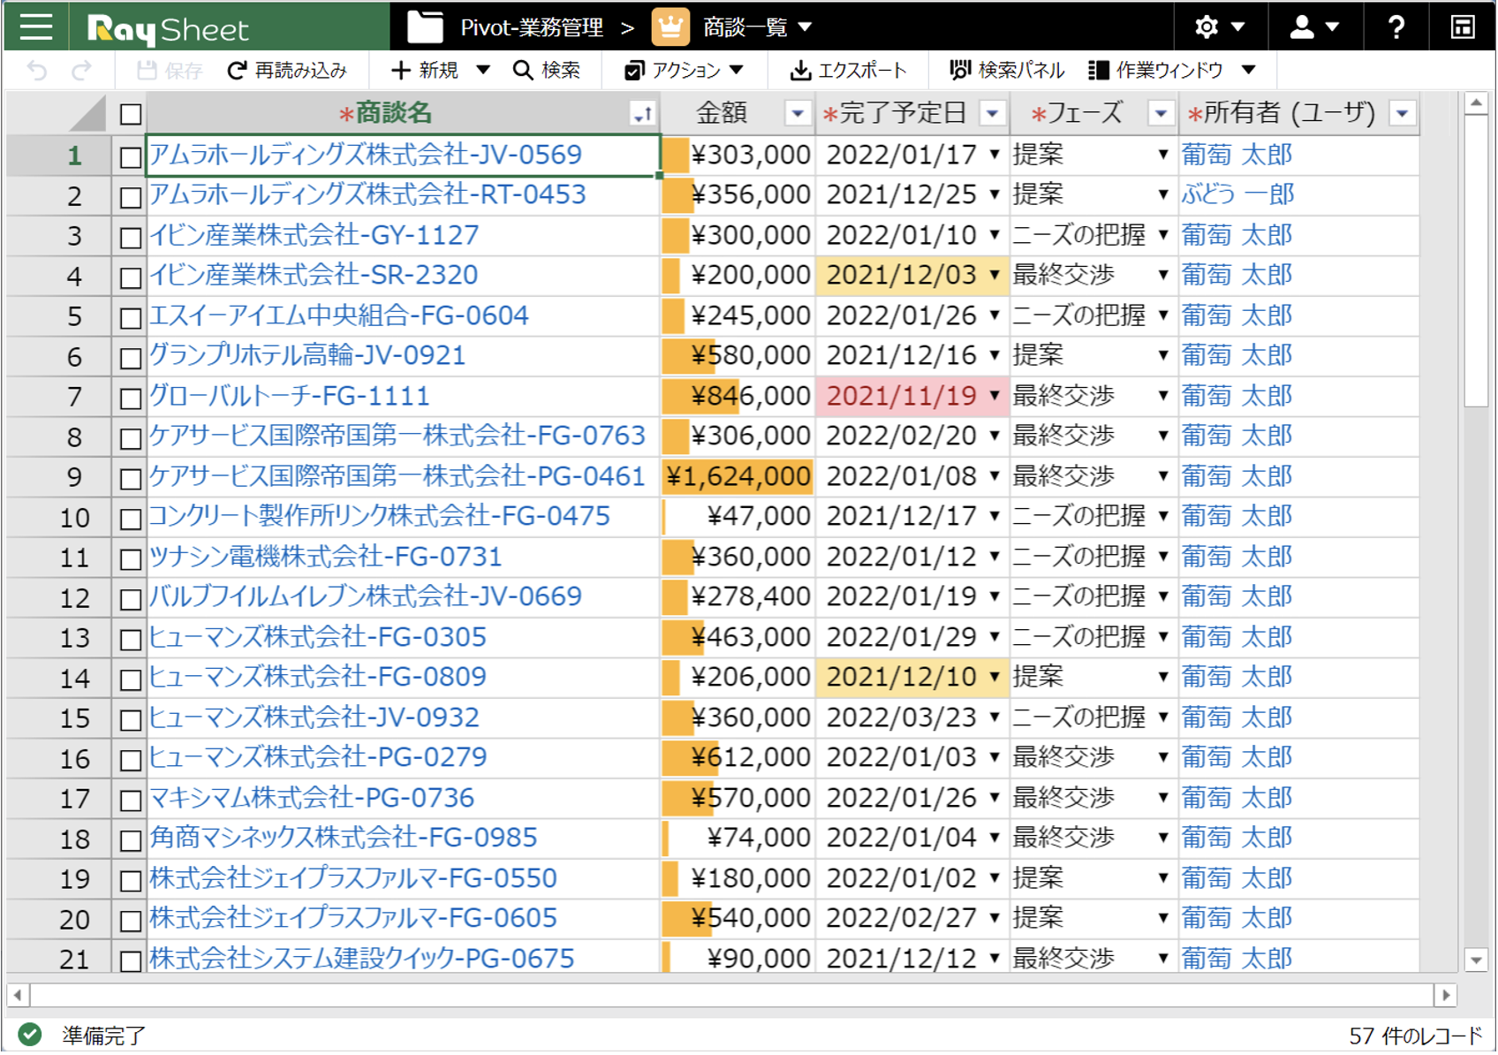Click the redo arrow icon
The width and height of the screenshot is (1498, 1055).
tap(81, 70)
